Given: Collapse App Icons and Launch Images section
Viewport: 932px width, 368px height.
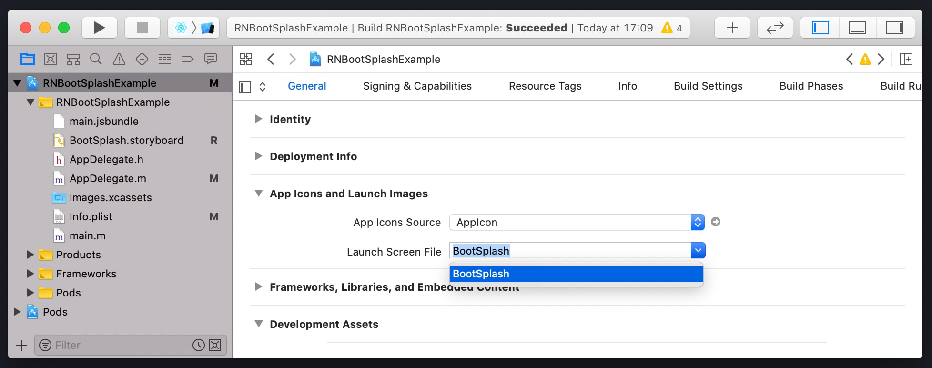Looking at the screenshot, I should tap(259, 193).
